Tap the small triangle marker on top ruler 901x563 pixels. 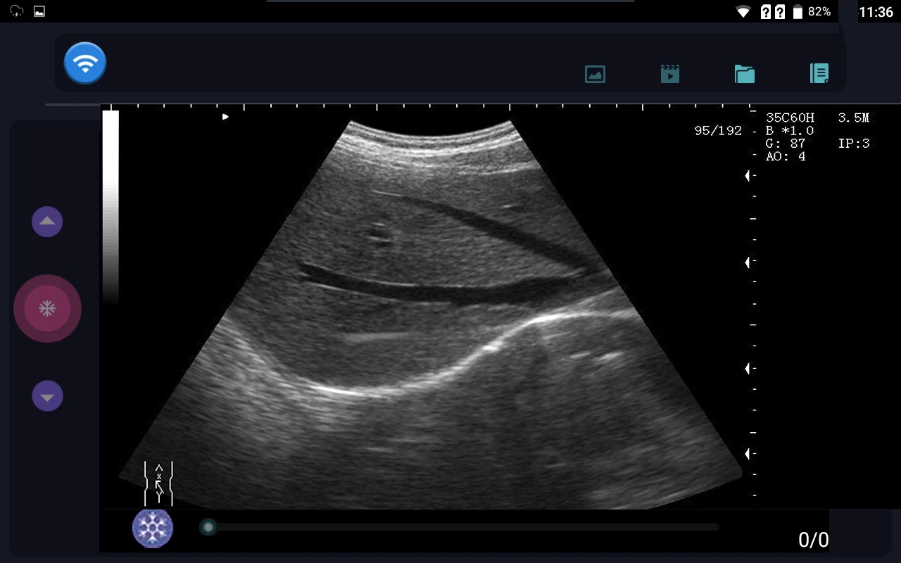pos(225,117)
